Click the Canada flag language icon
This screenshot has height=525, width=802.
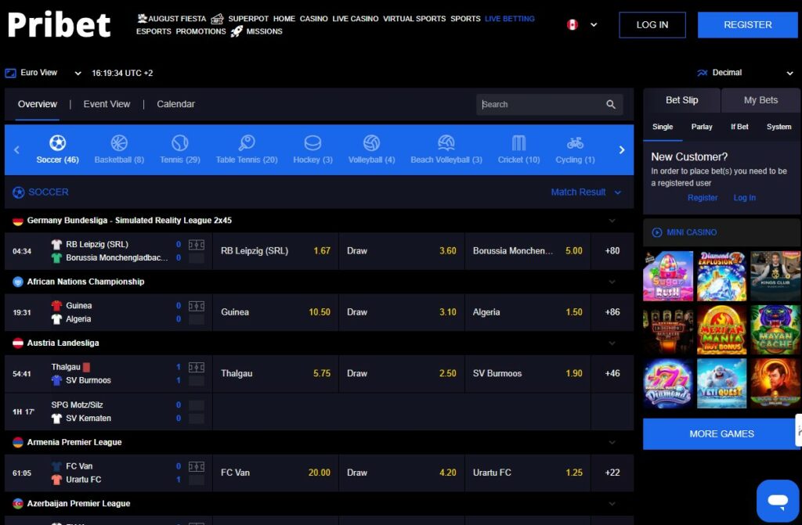(573, 24)
